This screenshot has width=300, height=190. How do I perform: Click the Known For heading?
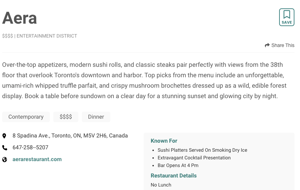(164, 141)
